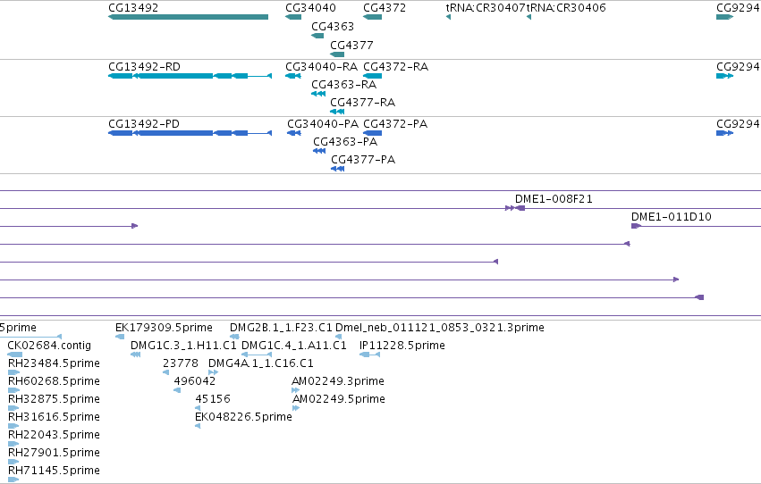761x484 pixels.
Task: Click the CG4372 gene label
Action: pos(385,8)
